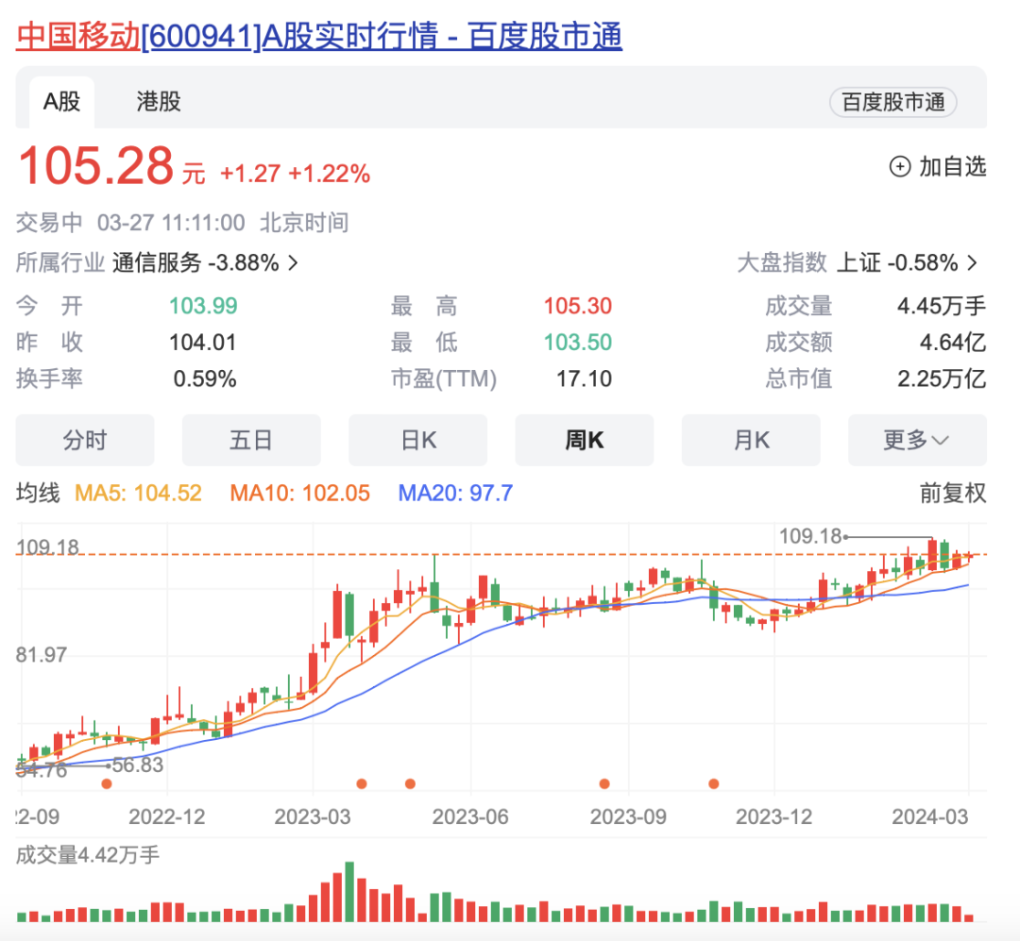The width and height of the screenshot is (1020, 941).
Task: Click the 2023-06 date axis label
Action: click(470, 816)
